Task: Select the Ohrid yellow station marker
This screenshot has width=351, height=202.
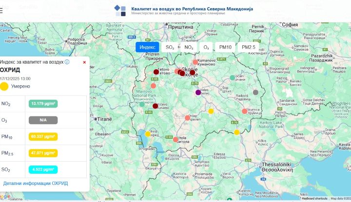Action: point(148,134)
